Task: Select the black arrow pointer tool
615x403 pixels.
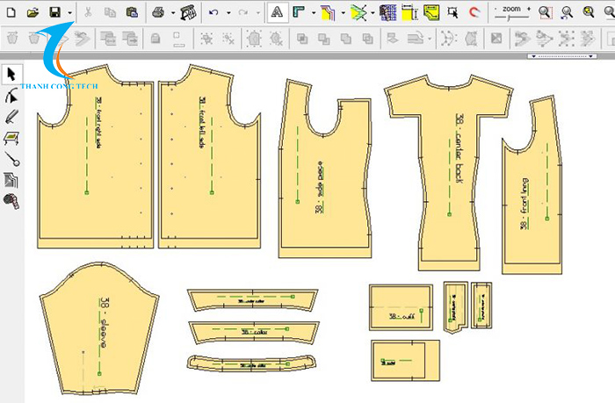Action: pyautogui.click(x=11, y=74)
